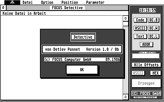Select the greyed ASCII output option
This screenshot has width=164, height=102.
click(138, 73)
